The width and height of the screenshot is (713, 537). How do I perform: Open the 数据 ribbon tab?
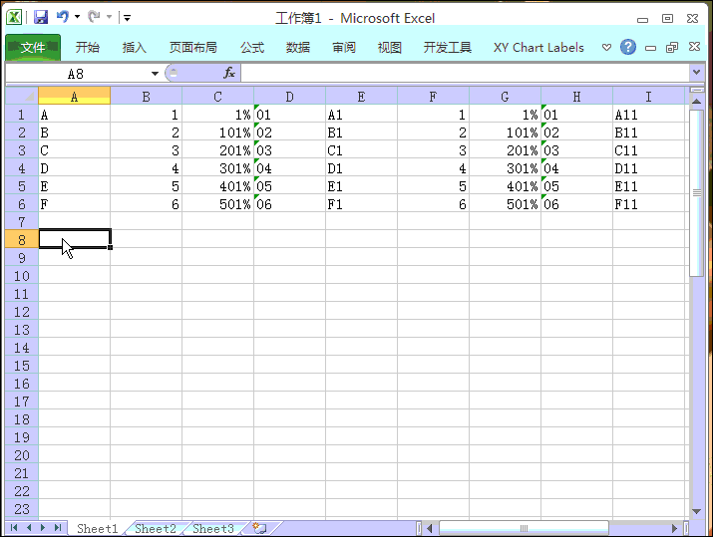(298, 47)
